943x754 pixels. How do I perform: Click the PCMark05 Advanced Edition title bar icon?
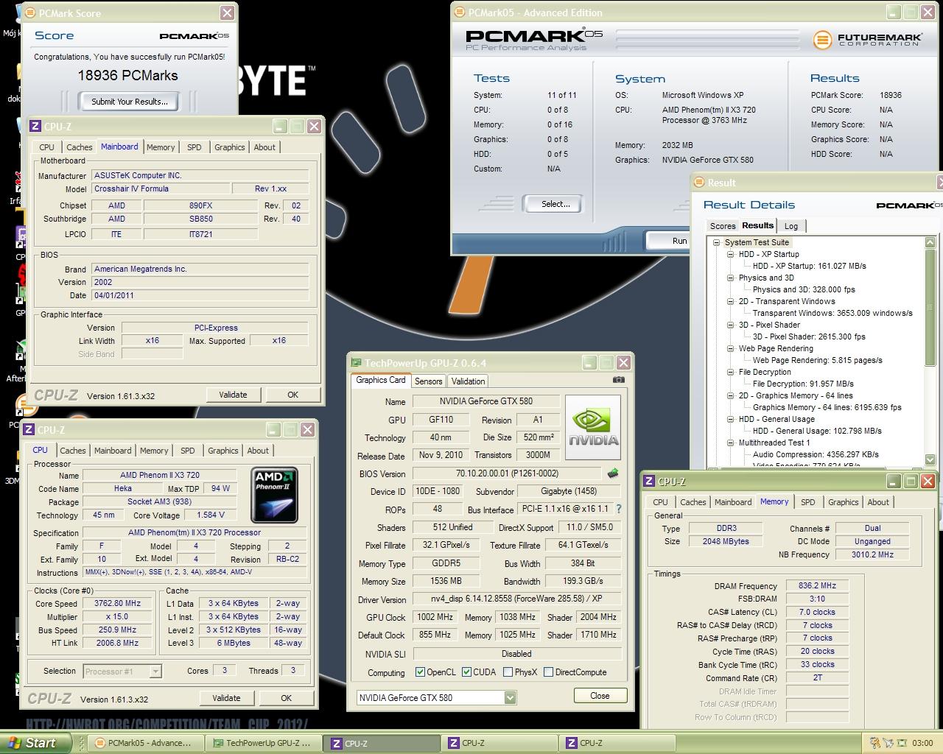[460, 13]
